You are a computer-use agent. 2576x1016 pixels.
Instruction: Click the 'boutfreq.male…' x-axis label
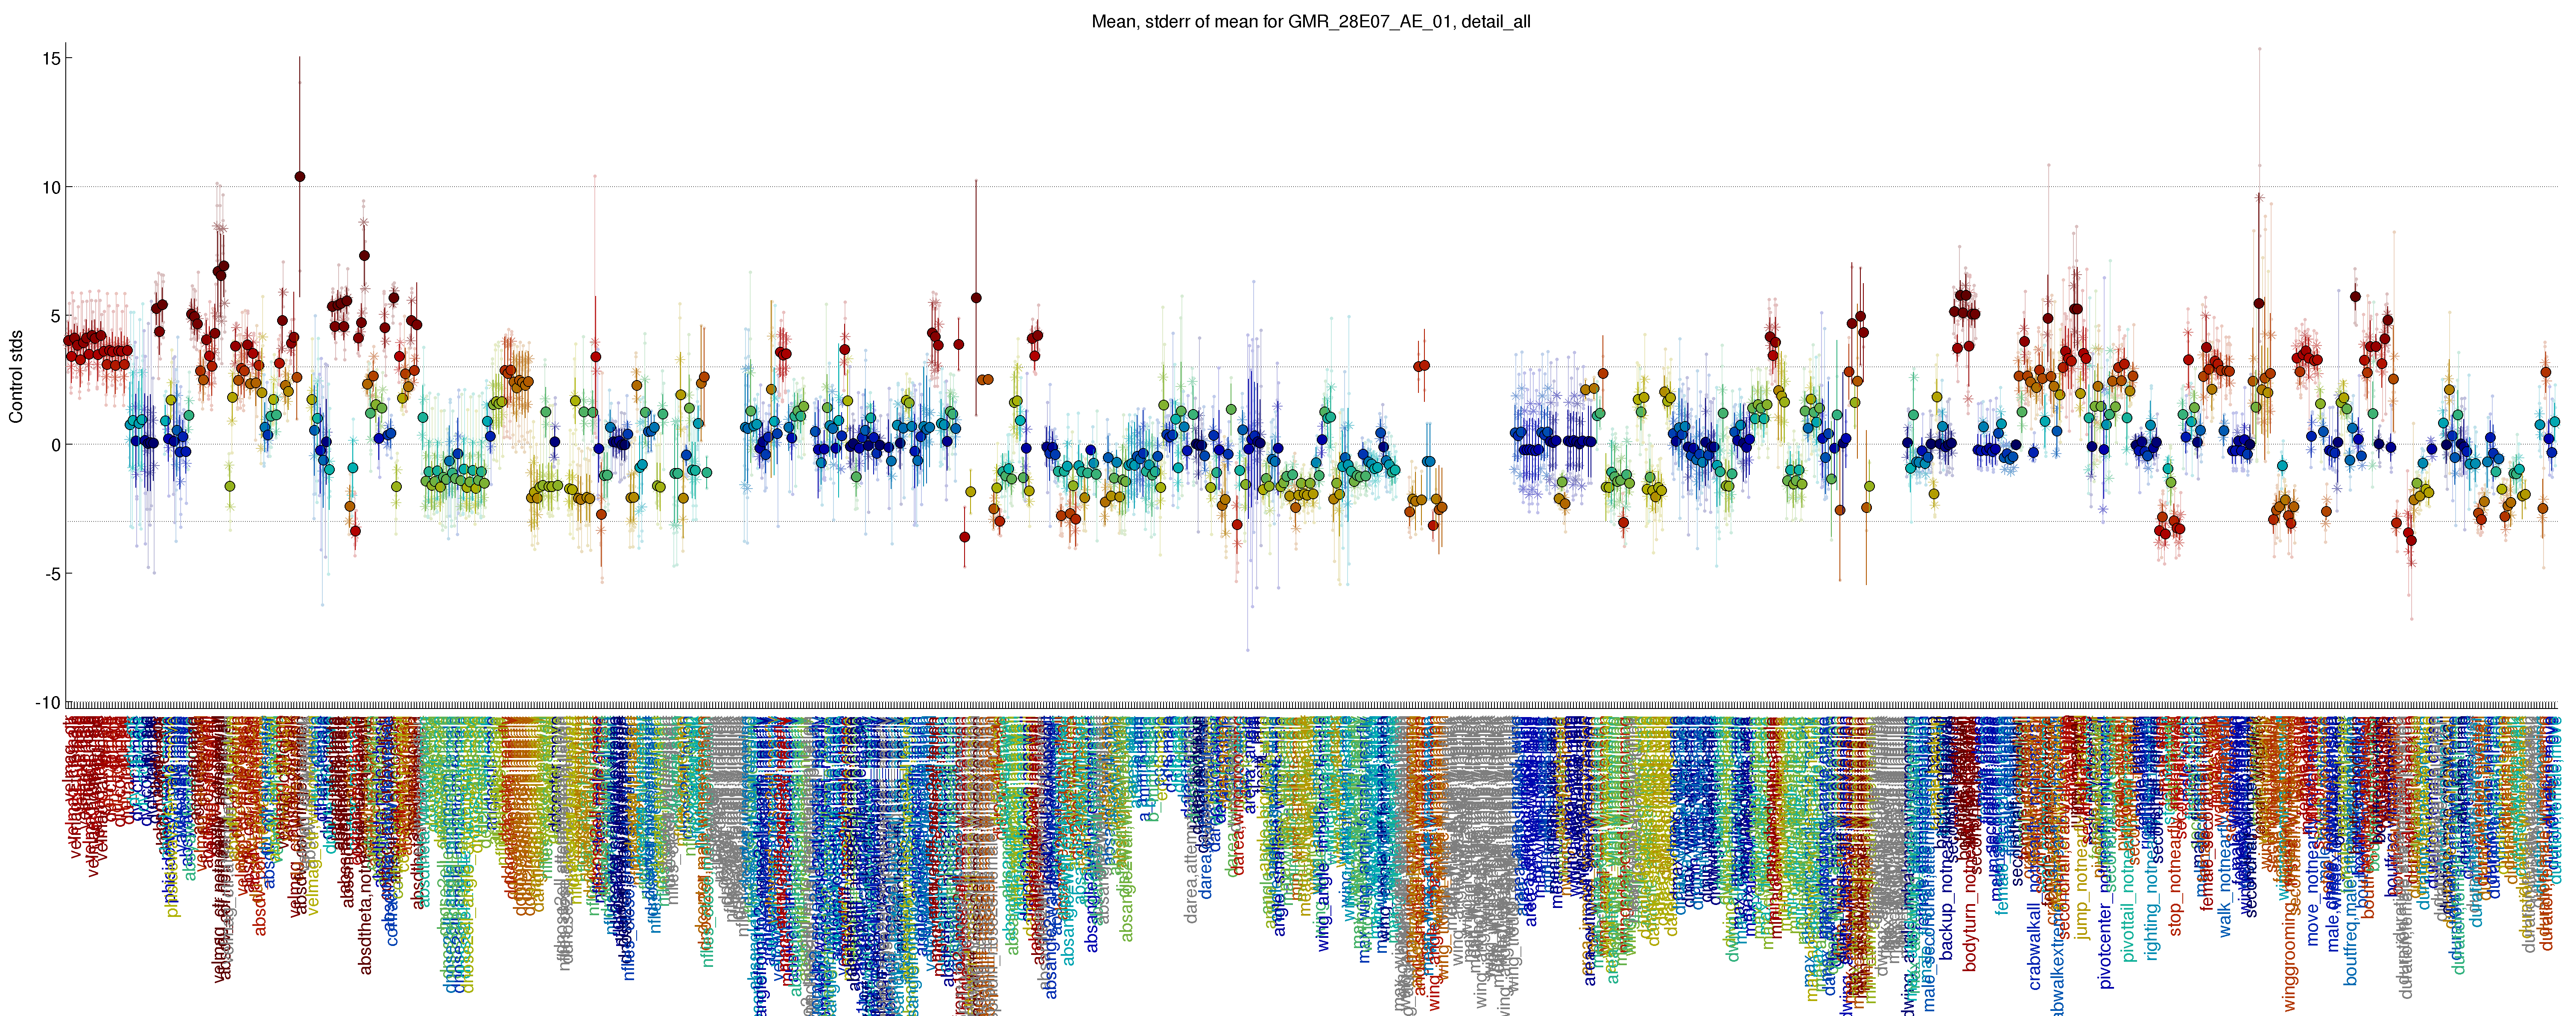coord(2351,851)
